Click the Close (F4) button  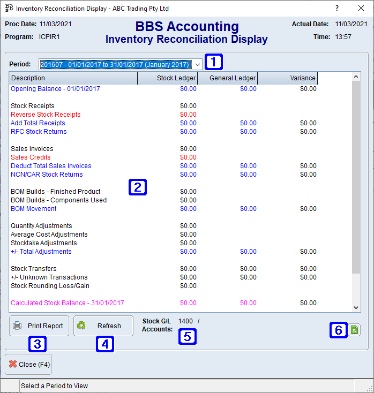point(28,364)
